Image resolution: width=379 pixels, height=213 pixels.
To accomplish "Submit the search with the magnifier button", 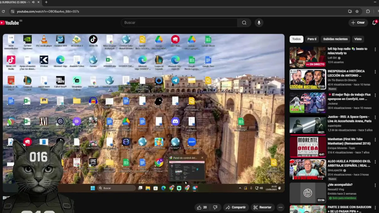I will coord(244,23).
